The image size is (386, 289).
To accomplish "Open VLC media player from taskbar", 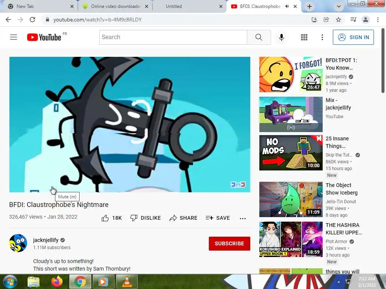I will point(127,282).
